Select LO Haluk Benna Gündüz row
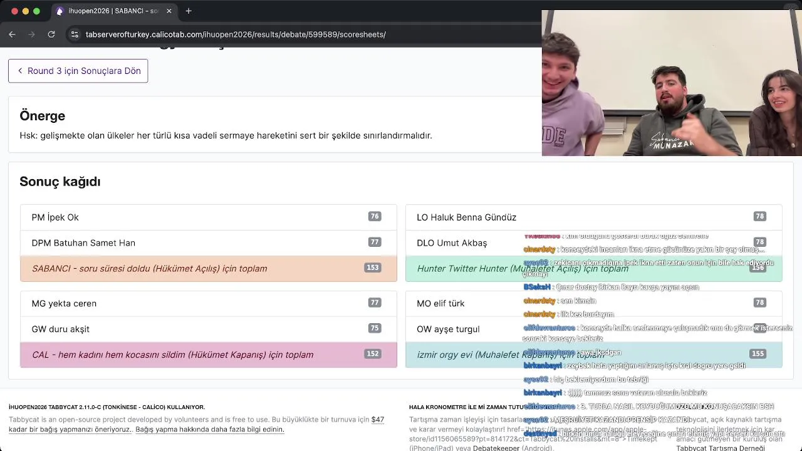 [x=594, y=217]
